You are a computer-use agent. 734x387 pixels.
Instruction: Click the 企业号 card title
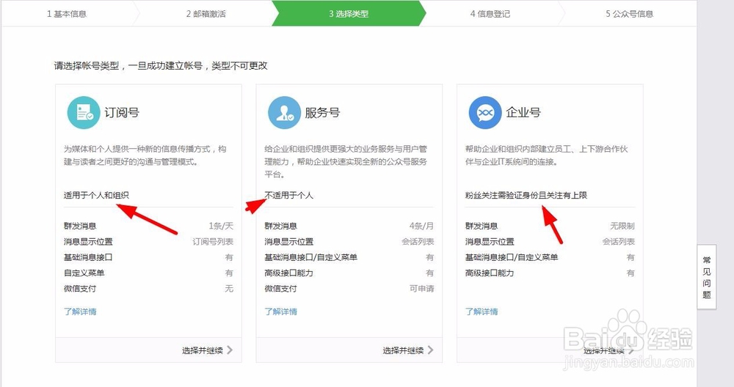coord(523,113)
